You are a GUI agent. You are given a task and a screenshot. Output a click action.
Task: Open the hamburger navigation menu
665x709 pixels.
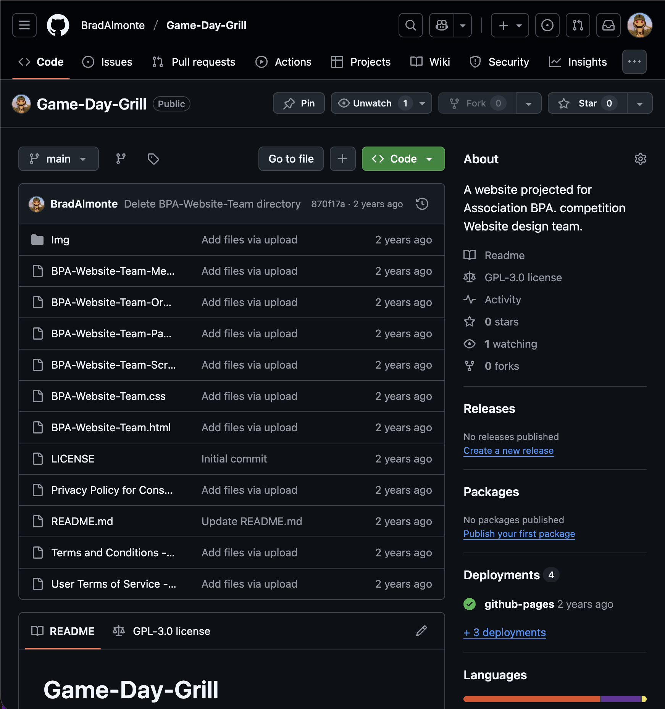[x=24, y=25]
